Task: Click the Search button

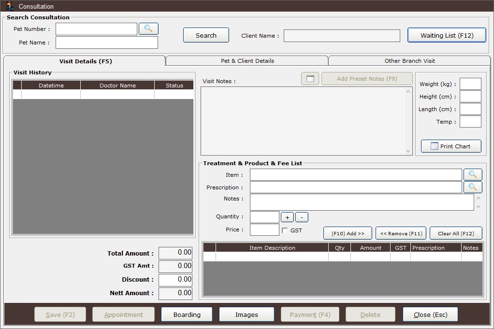Action: tap(206, 35)
